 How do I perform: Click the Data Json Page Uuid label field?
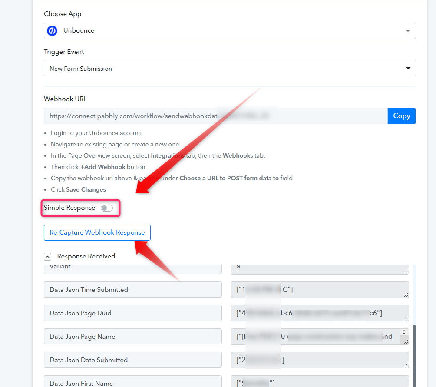132,313
